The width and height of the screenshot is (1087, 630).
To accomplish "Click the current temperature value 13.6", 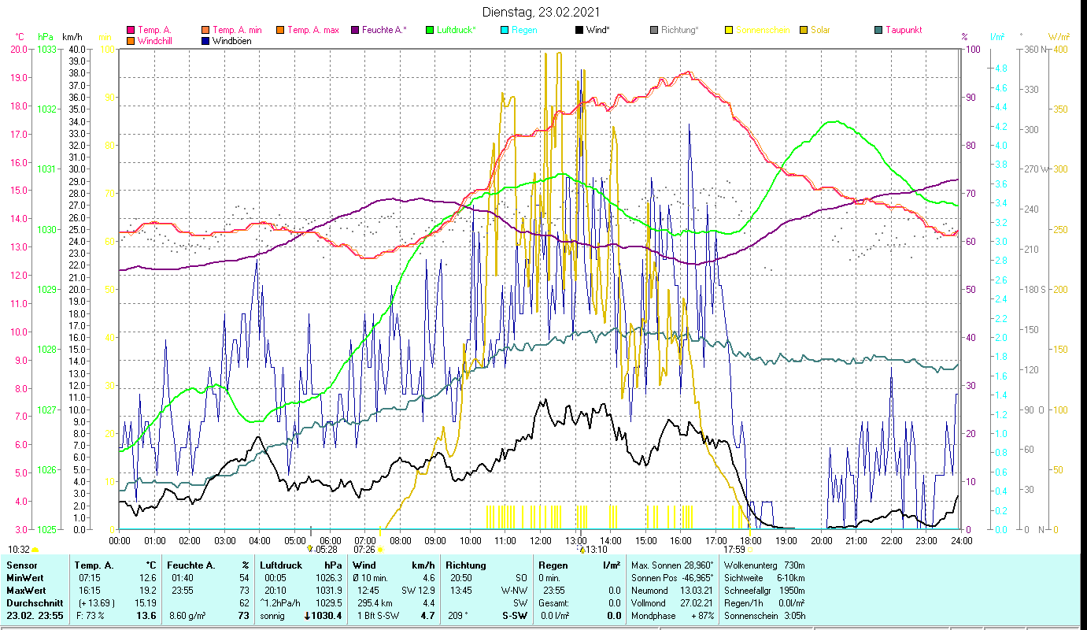I will pos(146,616).
